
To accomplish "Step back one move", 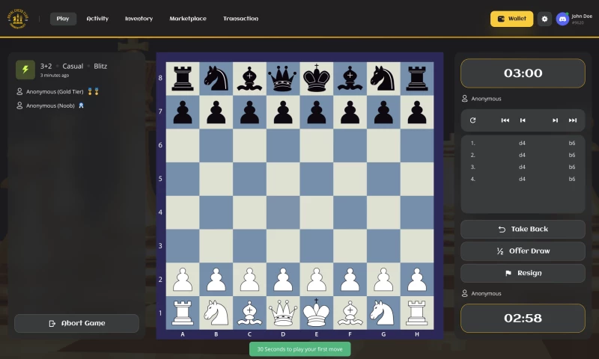I will click(x=523, y=120).
